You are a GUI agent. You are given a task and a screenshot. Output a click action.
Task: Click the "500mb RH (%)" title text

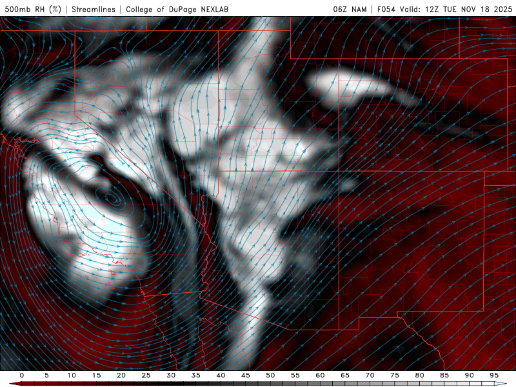(33, 9)
